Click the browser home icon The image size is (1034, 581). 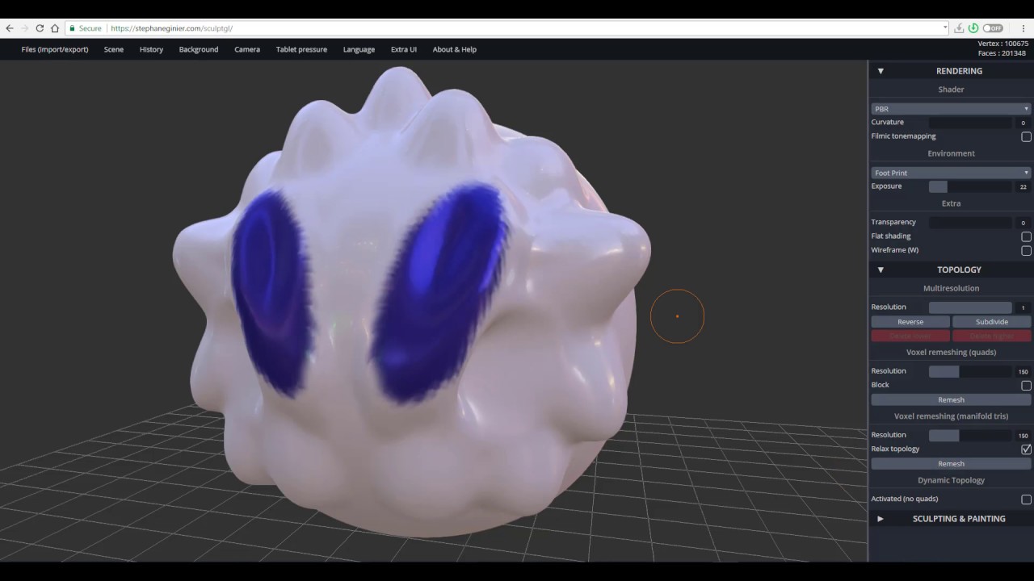[x=55, y=28]
